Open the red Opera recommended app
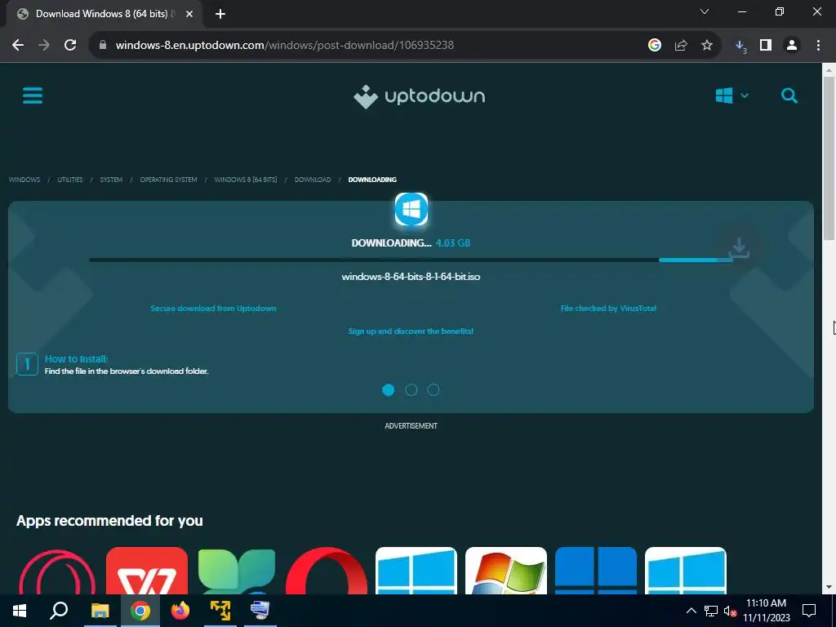 click(327, 571)
